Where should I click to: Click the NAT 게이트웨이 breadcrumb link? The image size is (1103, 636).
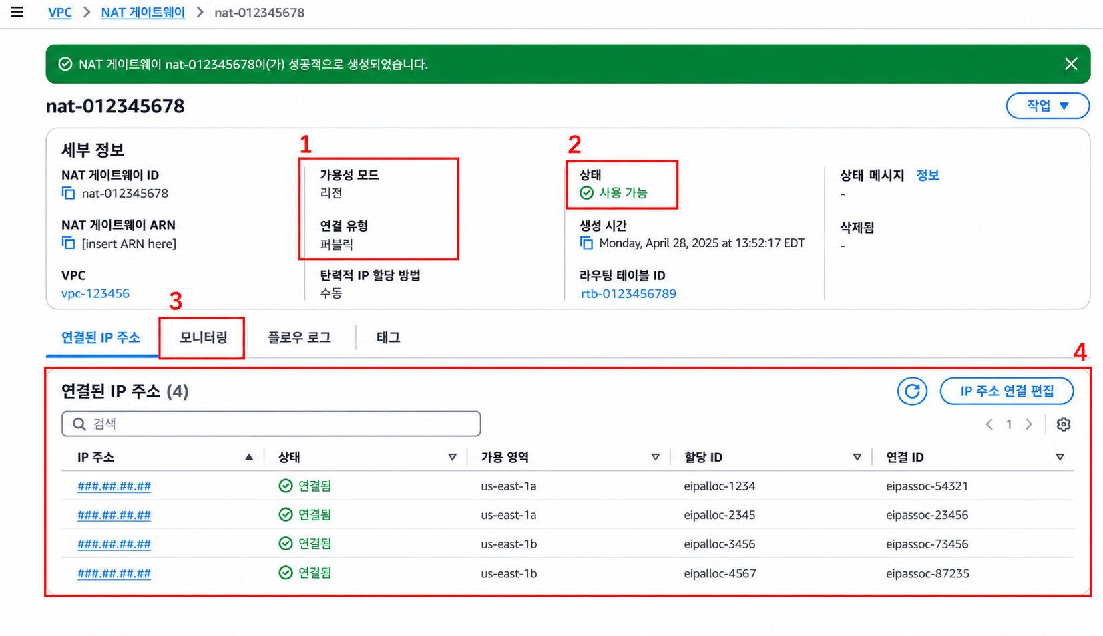point(143,13)
